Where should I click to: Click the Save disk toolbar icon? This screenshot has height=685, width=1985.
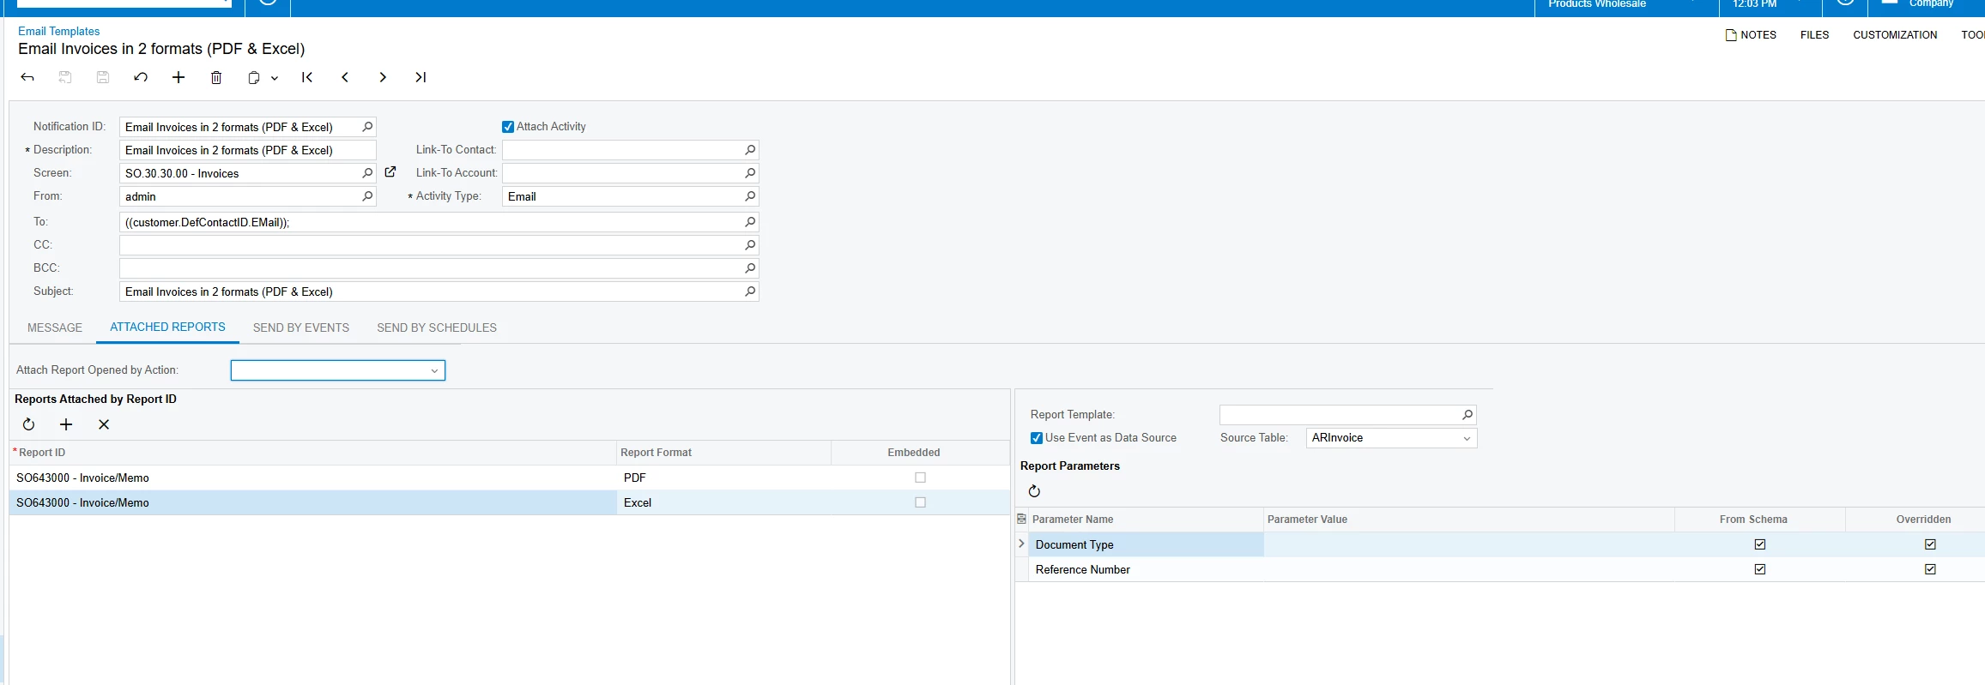click(x=103, y=77)
